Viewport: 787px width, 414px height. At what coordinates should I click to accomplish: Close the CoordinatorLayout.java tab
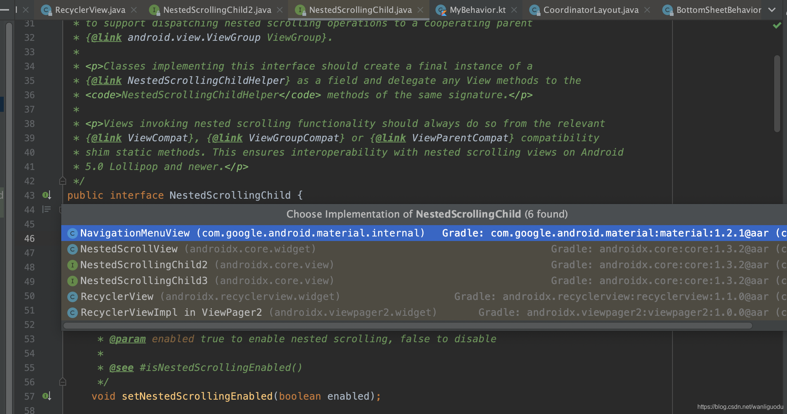(647, 10)
